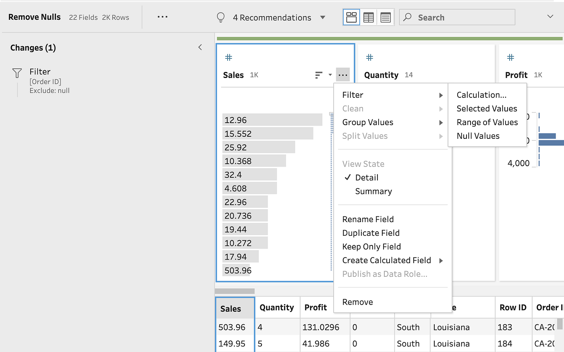Click the Filter icon in the Changes pane
The image size is (564, 352).
17,73
